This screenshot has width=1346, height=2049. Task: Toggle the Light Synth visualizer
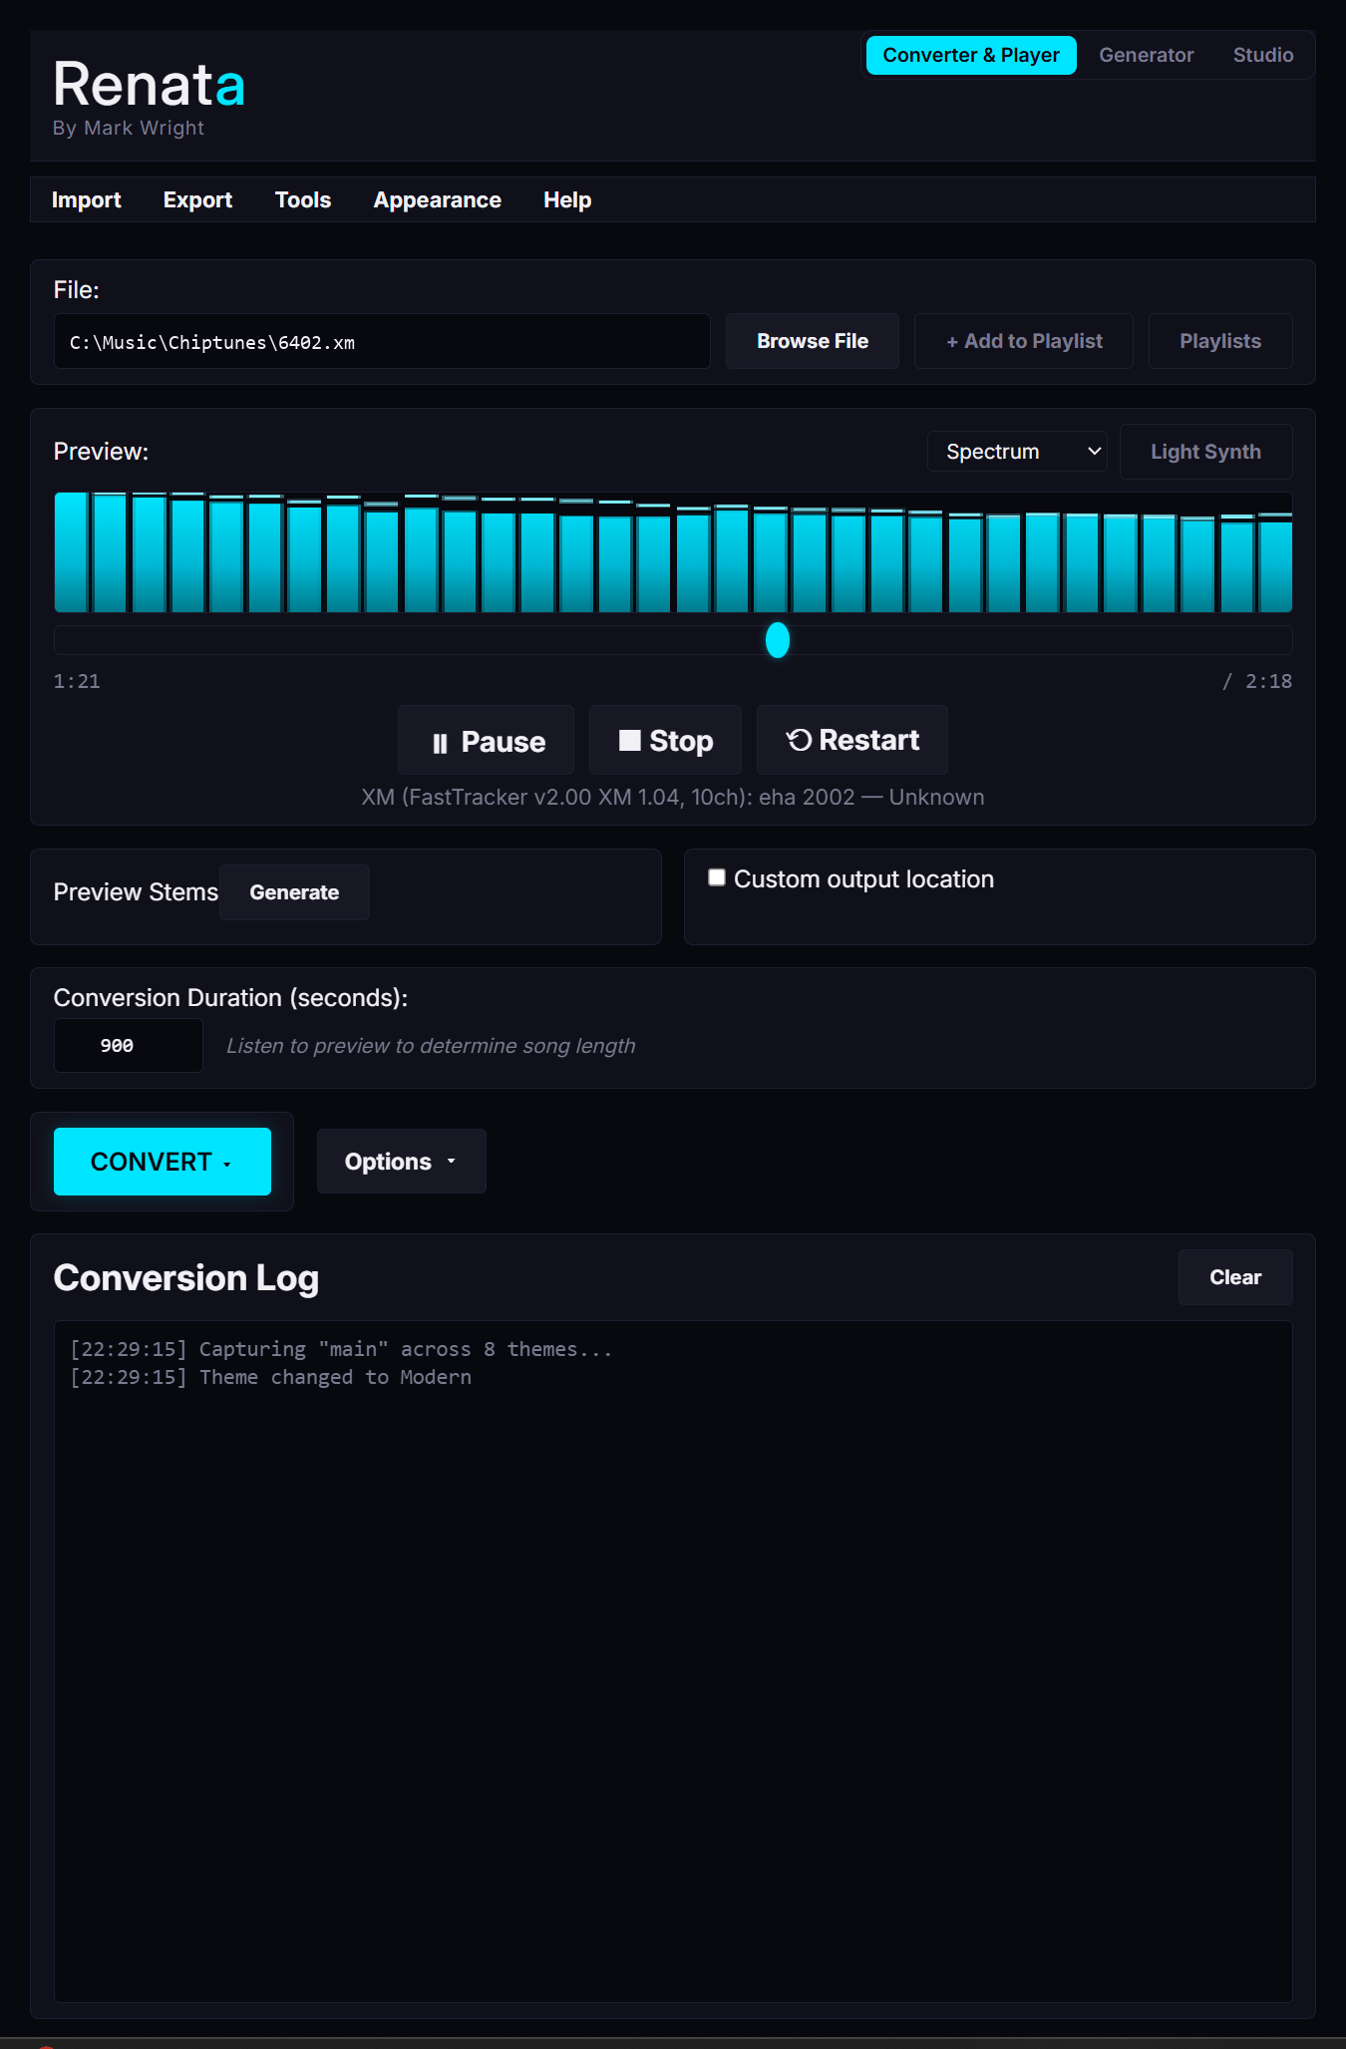[x=1206, y=452]
